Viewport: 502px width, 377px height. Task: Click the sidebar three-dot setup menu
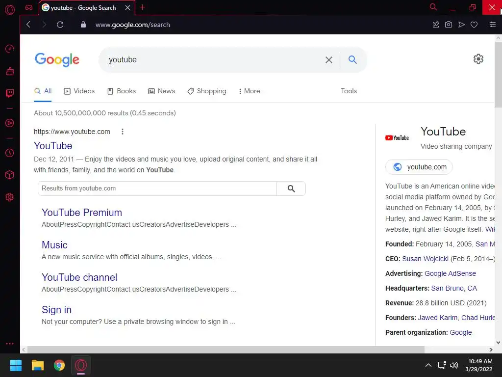(x=10, y=343)
